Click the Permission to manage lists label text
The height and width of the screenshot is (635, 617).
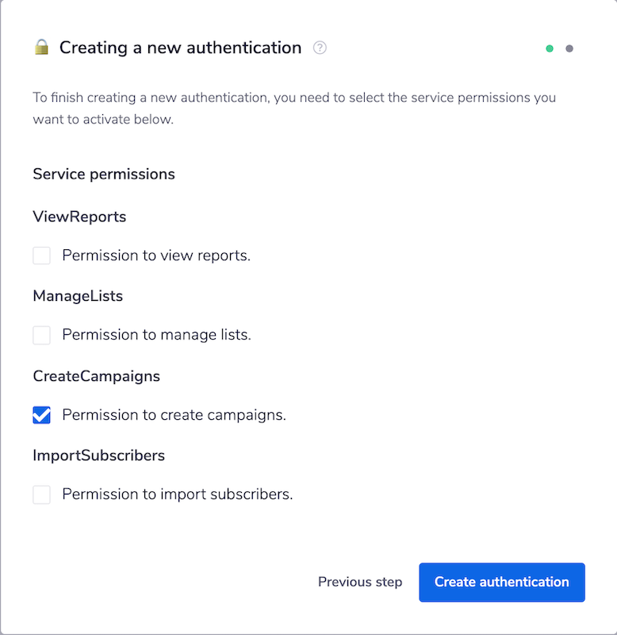click(x=155, y=334)
